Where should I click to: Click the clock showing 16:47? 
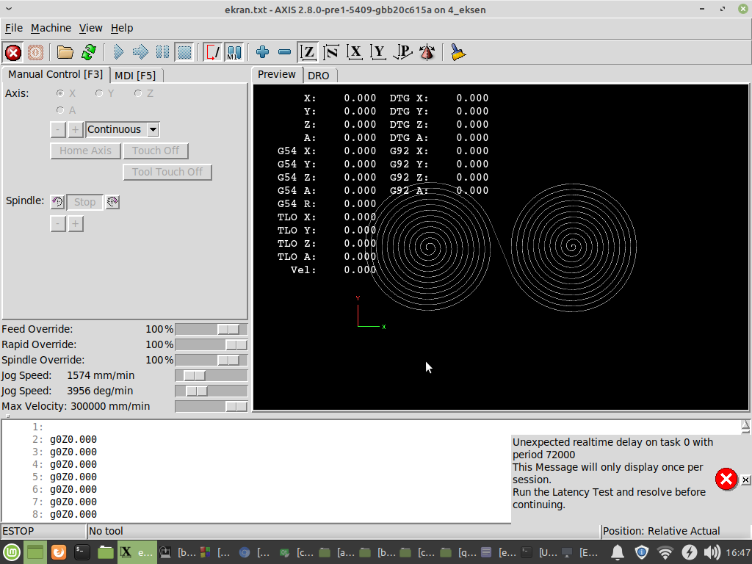click(738, 552)
